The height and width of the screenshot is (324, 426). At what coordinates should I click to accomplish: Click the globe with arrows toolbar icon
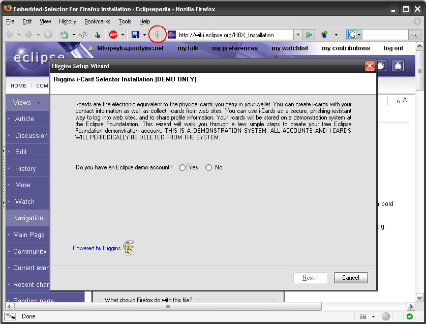(x=65, y=35)
